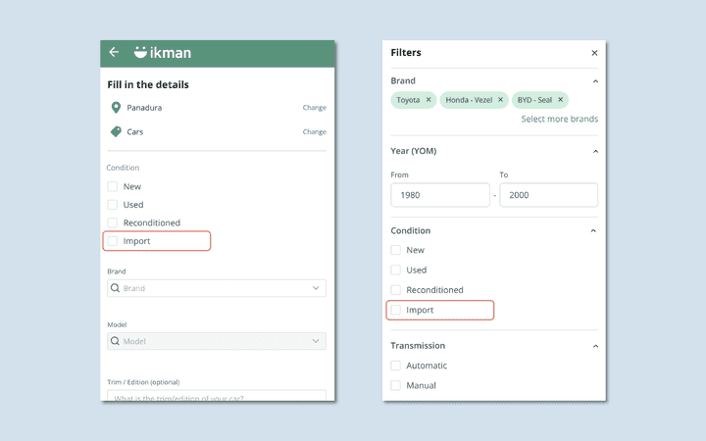Click the Year (YOM) section title
Viewport: 706px width, 441px height.
414,151
